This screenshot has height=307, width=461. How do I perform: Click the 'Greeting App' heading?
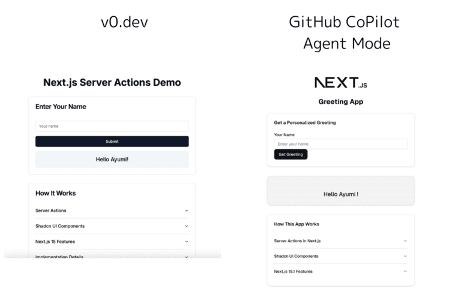(x=341, y=102)
